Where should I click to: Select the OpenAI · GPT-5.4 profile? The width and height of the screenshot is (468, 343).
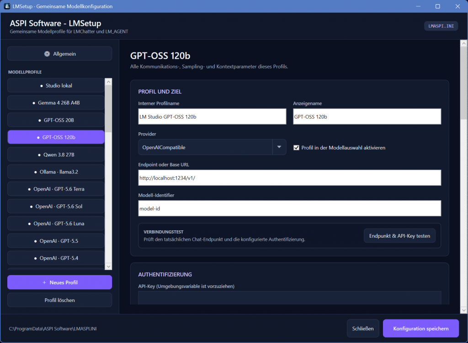(56, 258)
